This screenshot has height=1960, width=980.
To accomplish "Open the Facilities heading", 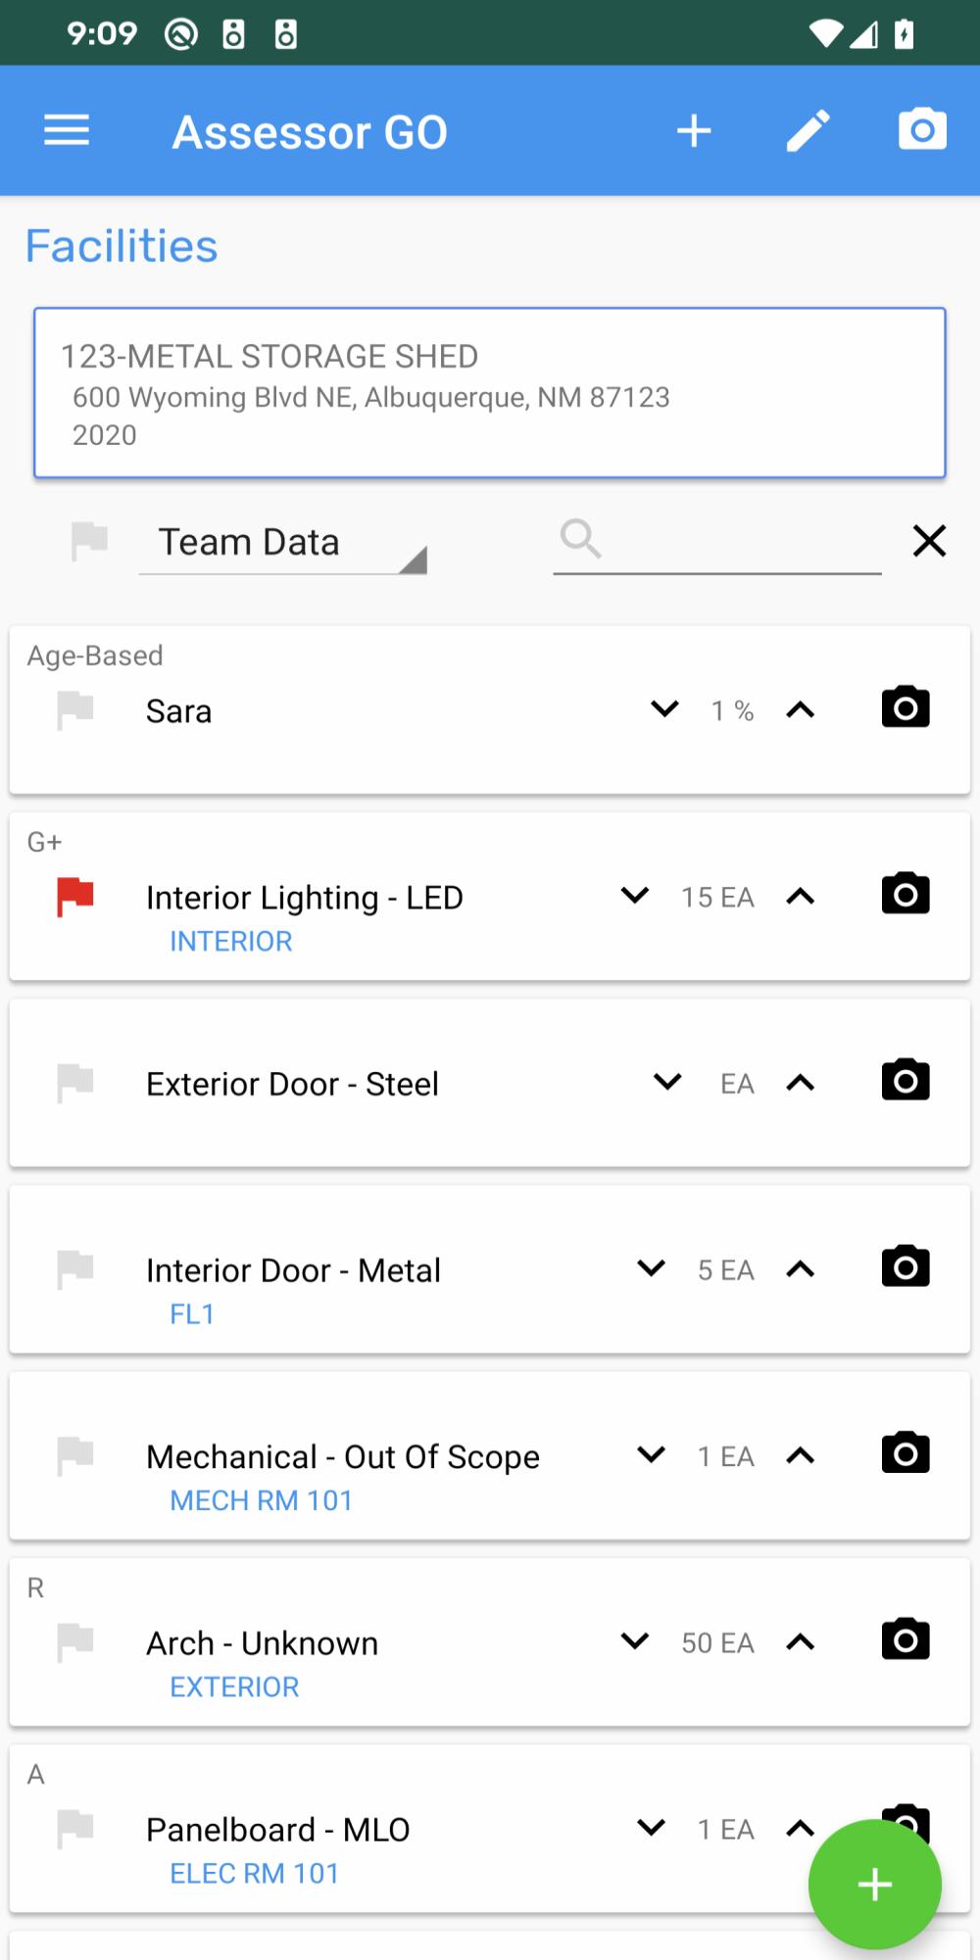I will [x=122, y=246].
